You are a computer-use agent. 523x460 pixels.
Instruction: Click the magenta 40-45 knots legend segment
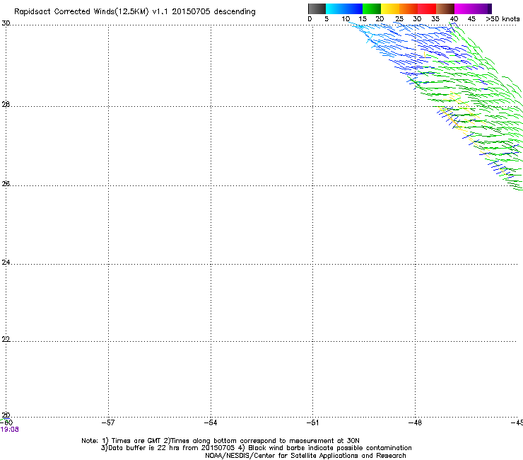[464, 8]
